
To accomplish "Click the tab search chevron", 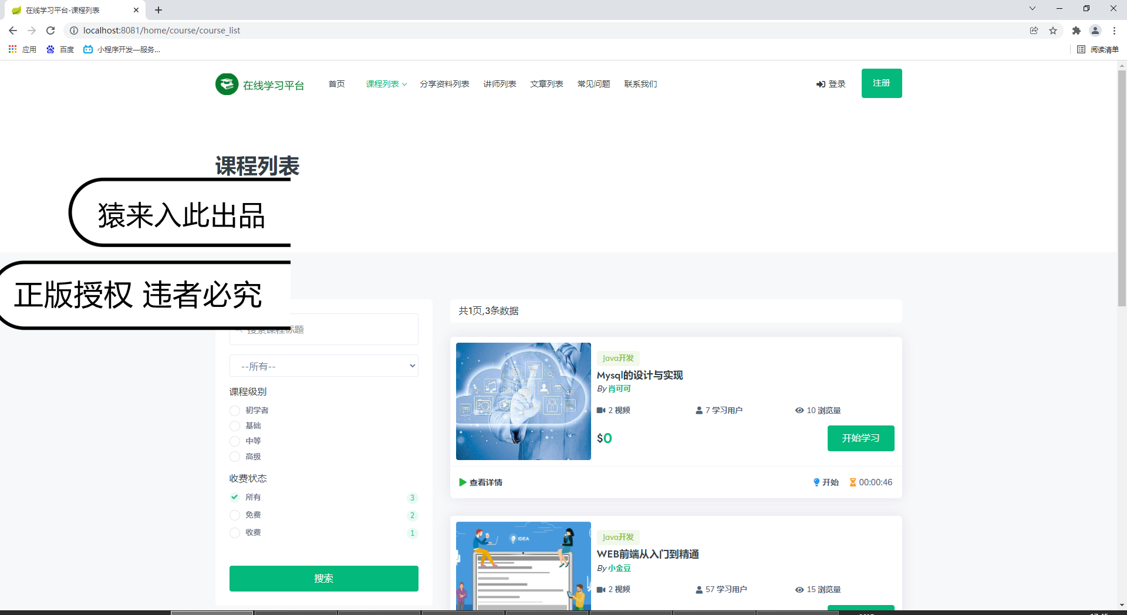I will point(1032,8).
